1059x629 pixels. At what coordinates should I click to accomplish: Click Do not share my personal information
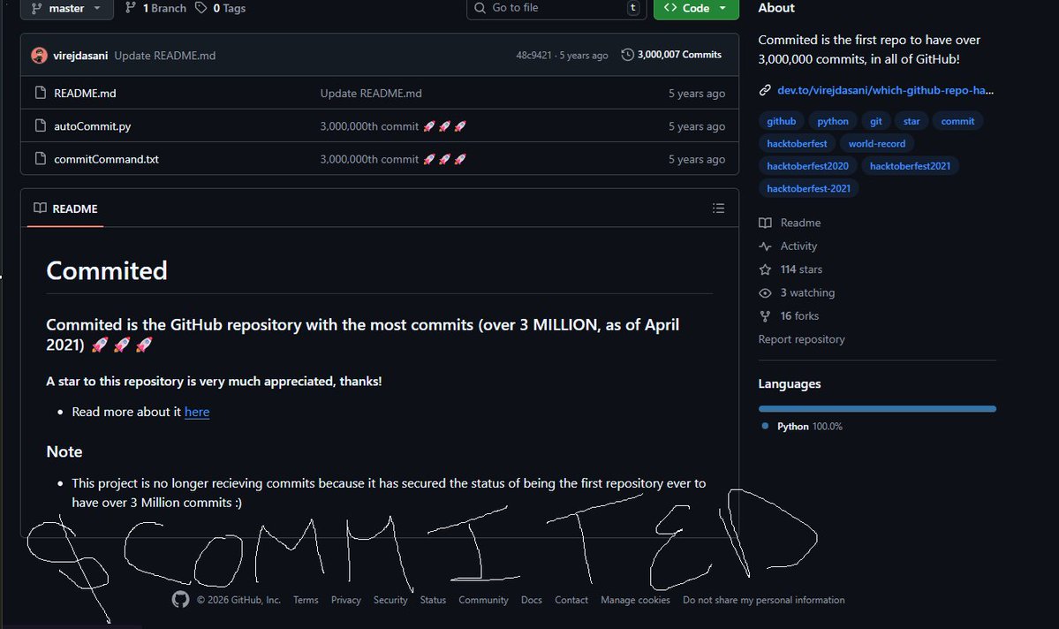coord(764,600)
